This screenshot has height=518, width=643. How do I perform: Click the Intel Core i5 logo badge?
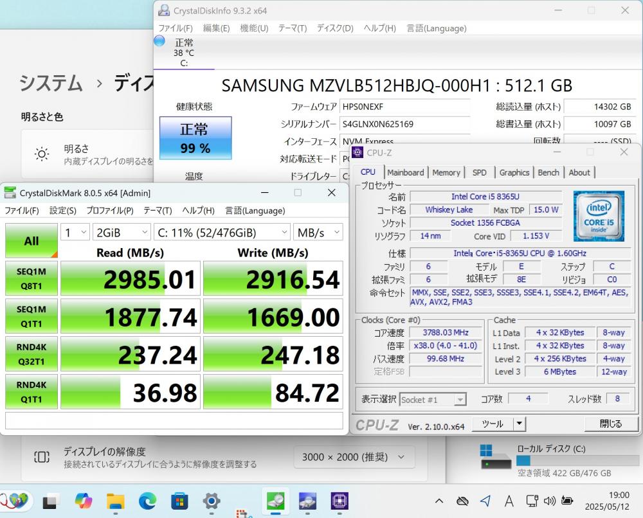tap(599, 215)
